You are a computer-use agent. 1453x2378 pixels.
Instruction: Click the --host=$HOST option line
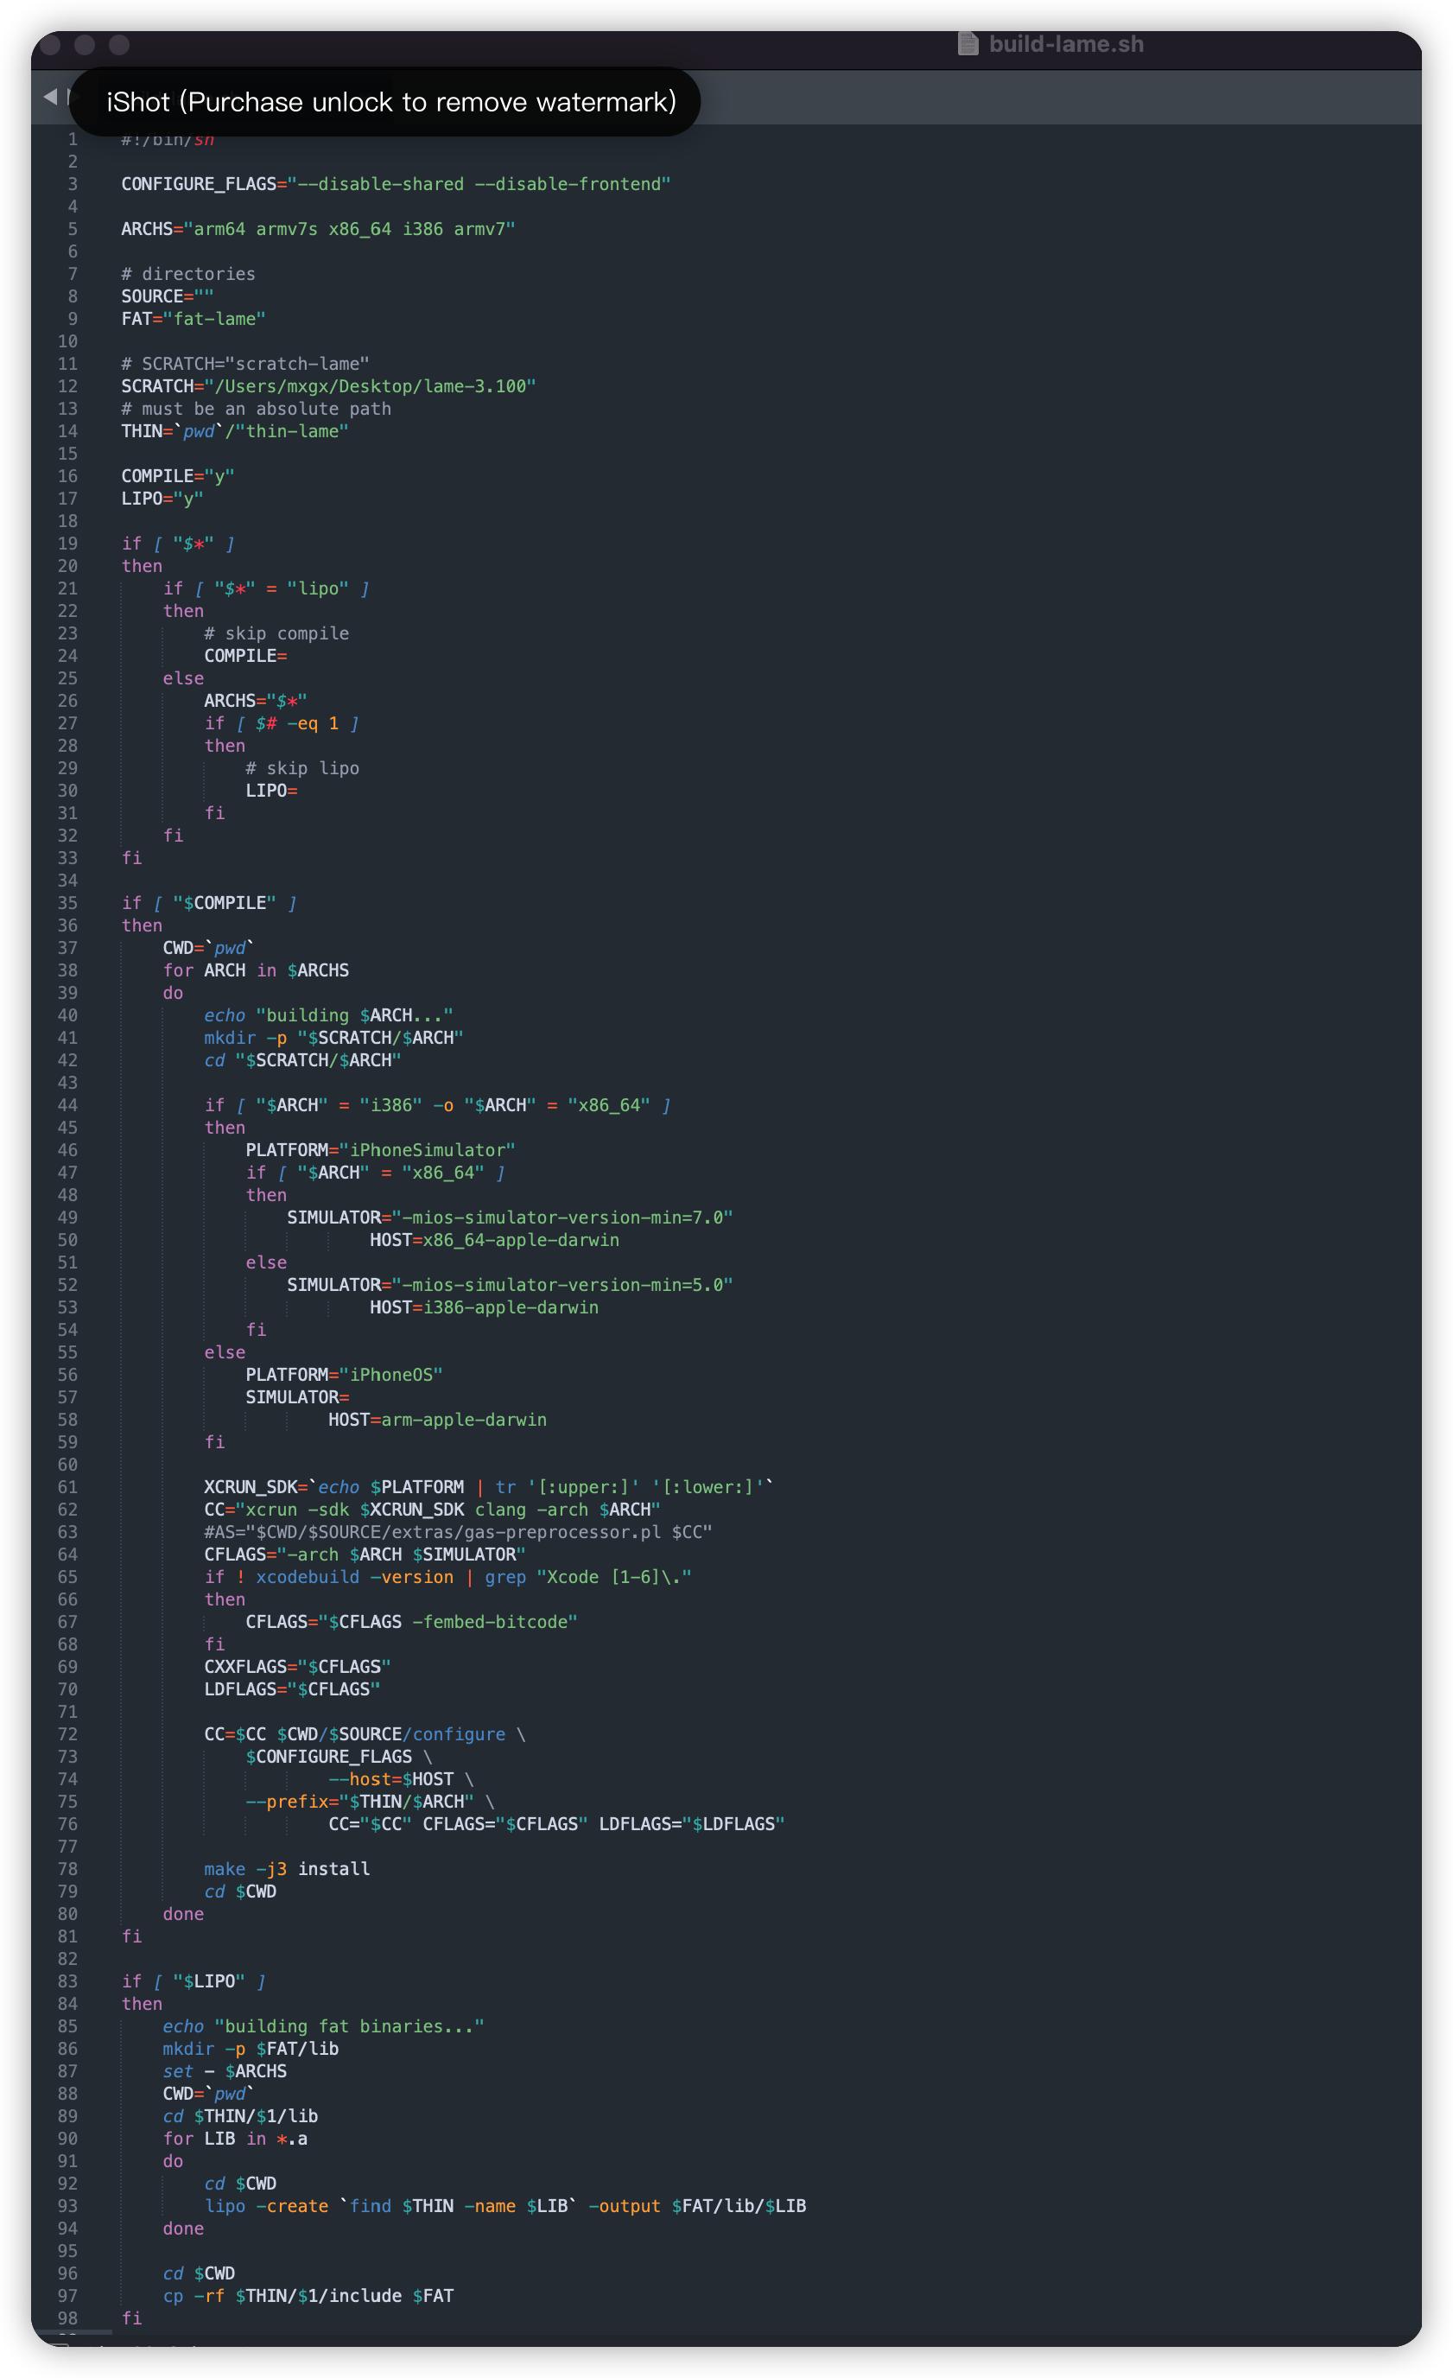[x=400, y=1778]
